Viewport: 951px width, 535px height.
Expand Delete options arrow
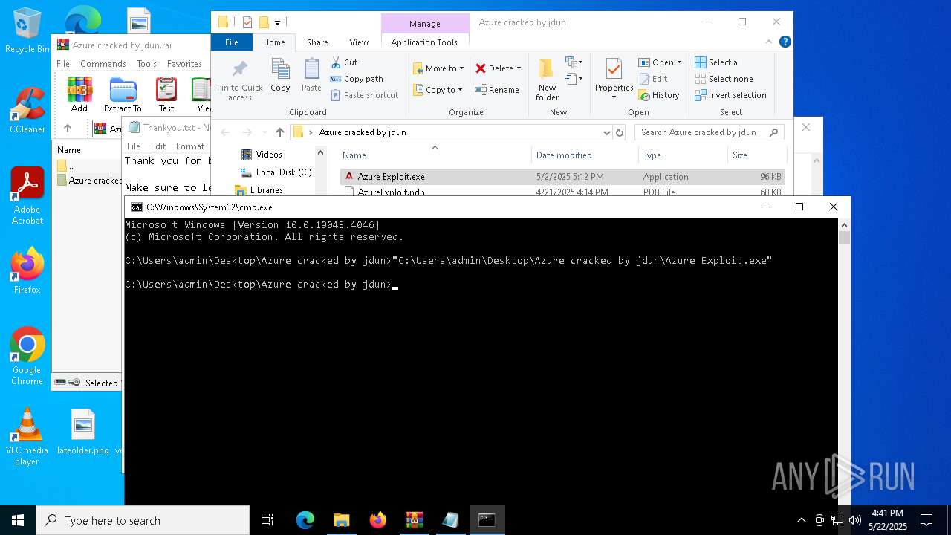point(519,68)
